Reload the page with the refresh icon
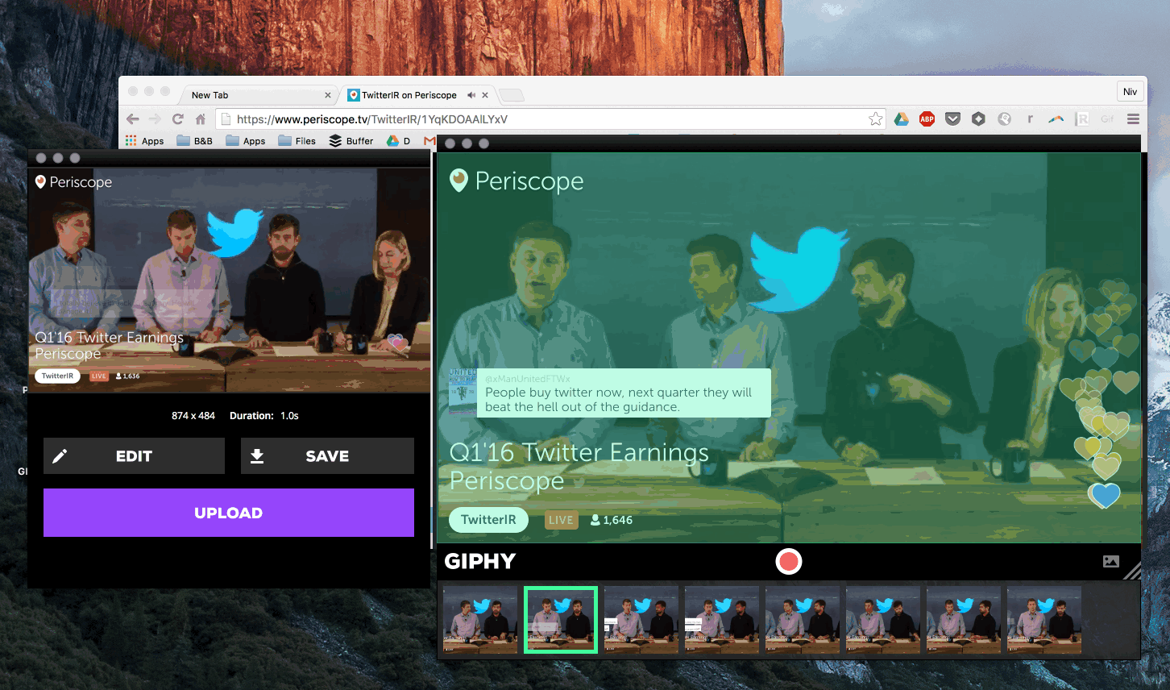Viewport: 1170px width, 690px height. click(178, 119)
